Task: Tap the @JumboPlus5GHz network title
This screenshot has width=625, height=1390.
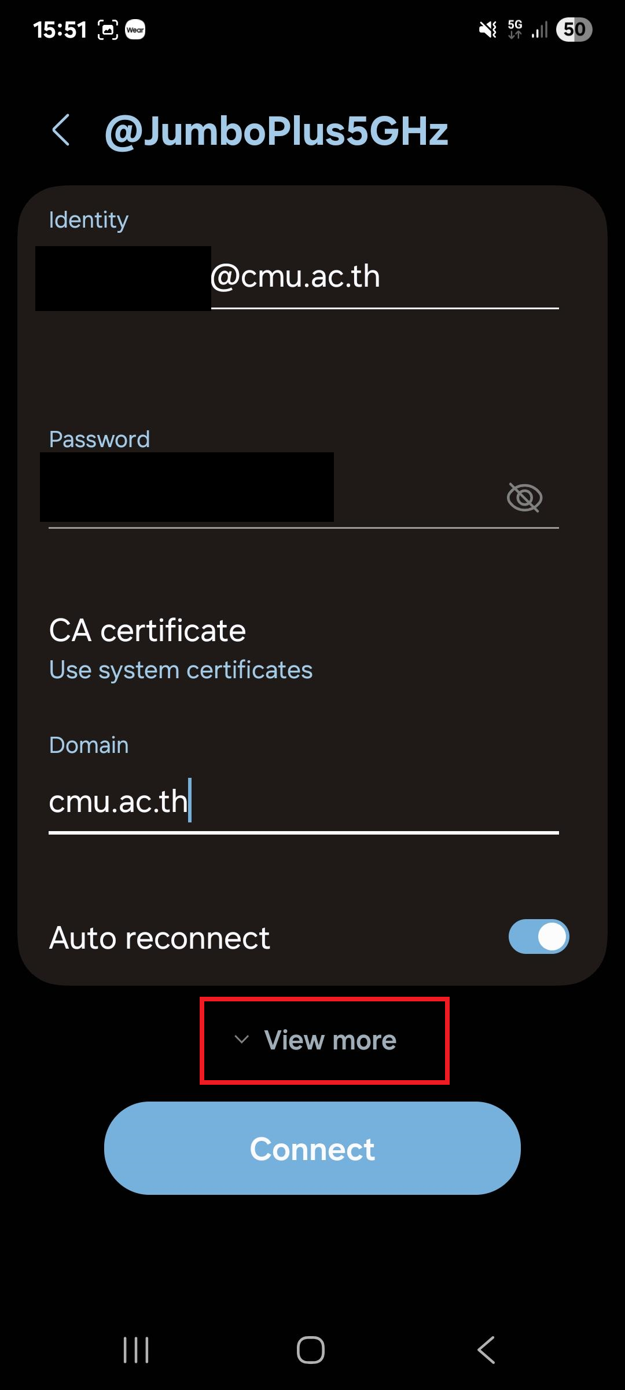Action: [276, 131]
